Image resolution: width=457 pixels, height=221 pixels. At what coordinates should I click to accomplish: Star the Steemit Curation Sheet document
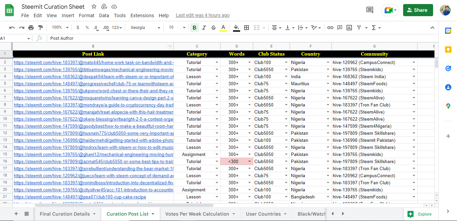(94, 6)
